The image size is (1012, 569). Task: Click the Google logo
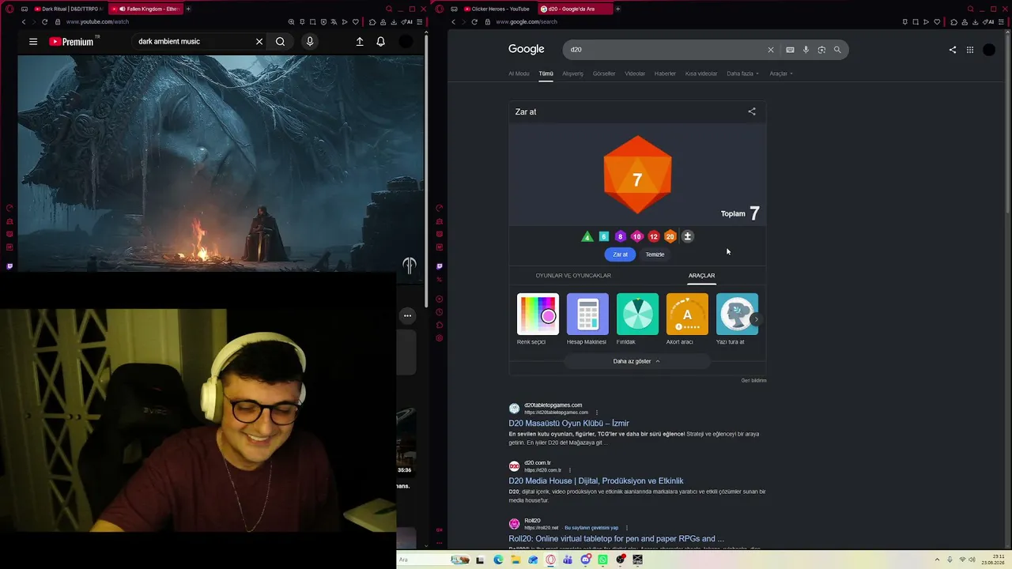pyautogui.click(x=527, y=49)
